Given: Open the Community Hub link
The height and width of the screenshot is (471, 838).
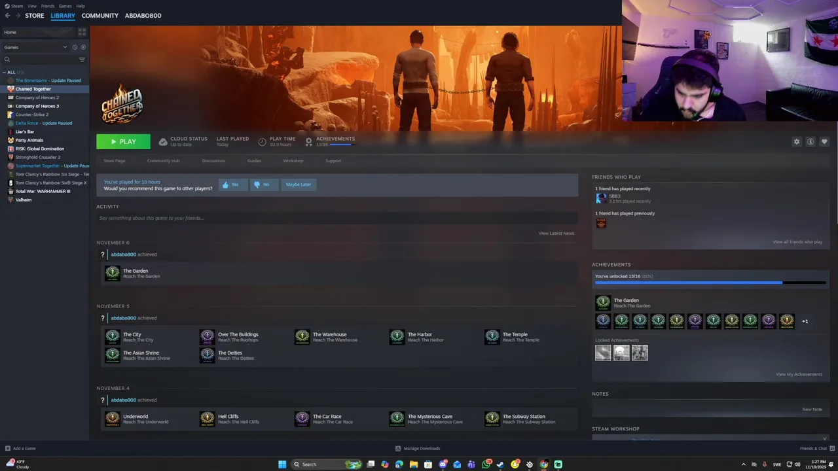Looking at the screenshot, I should pyautogui.click(x=163, y=161).
